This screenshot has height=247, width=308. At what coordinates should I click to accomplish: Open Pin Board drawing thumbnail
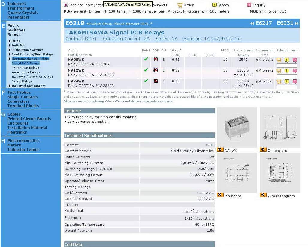237,173
